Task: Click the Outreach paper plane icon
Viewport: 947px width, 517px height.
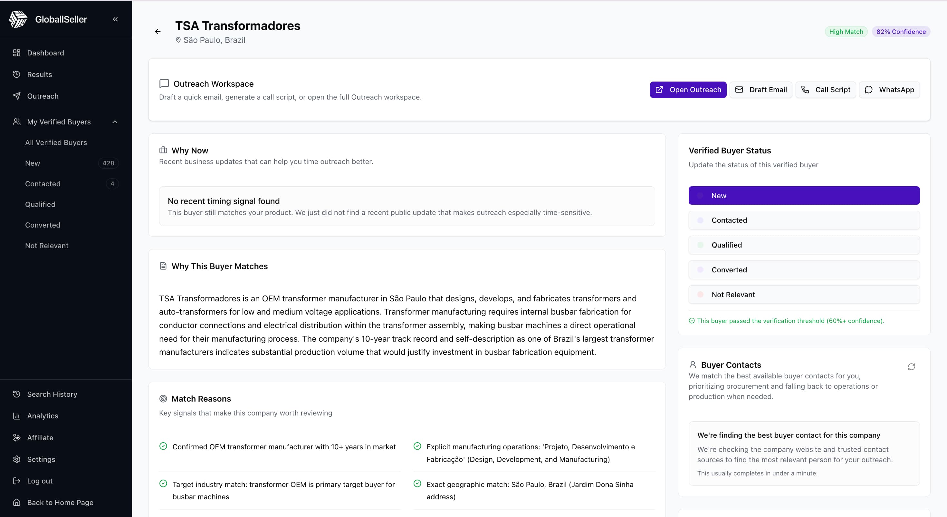Action: [x=16, y=96]
